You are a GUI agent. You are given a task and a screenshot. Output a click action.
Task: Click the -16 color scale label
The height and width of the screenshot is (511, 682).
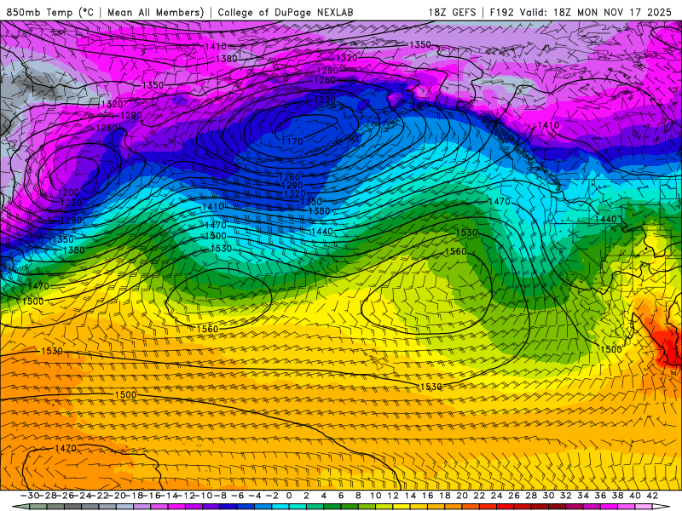click(151, 496)
